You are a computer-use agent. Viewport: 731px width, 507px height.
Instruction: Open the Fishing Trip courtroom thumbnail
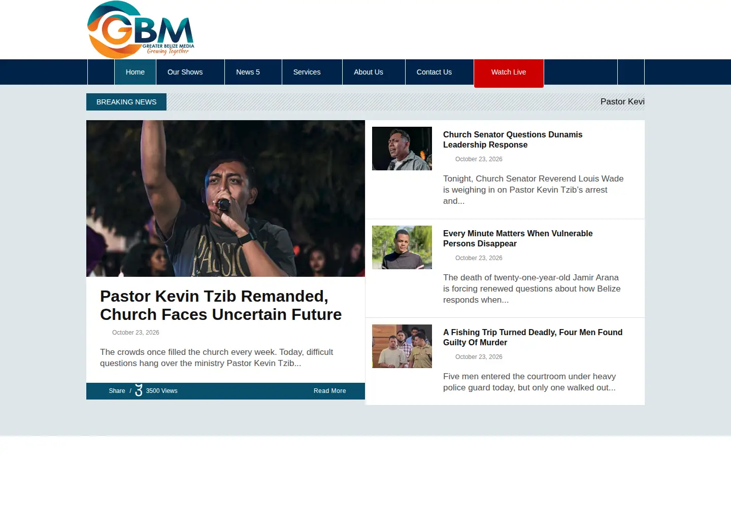[402, 346]
